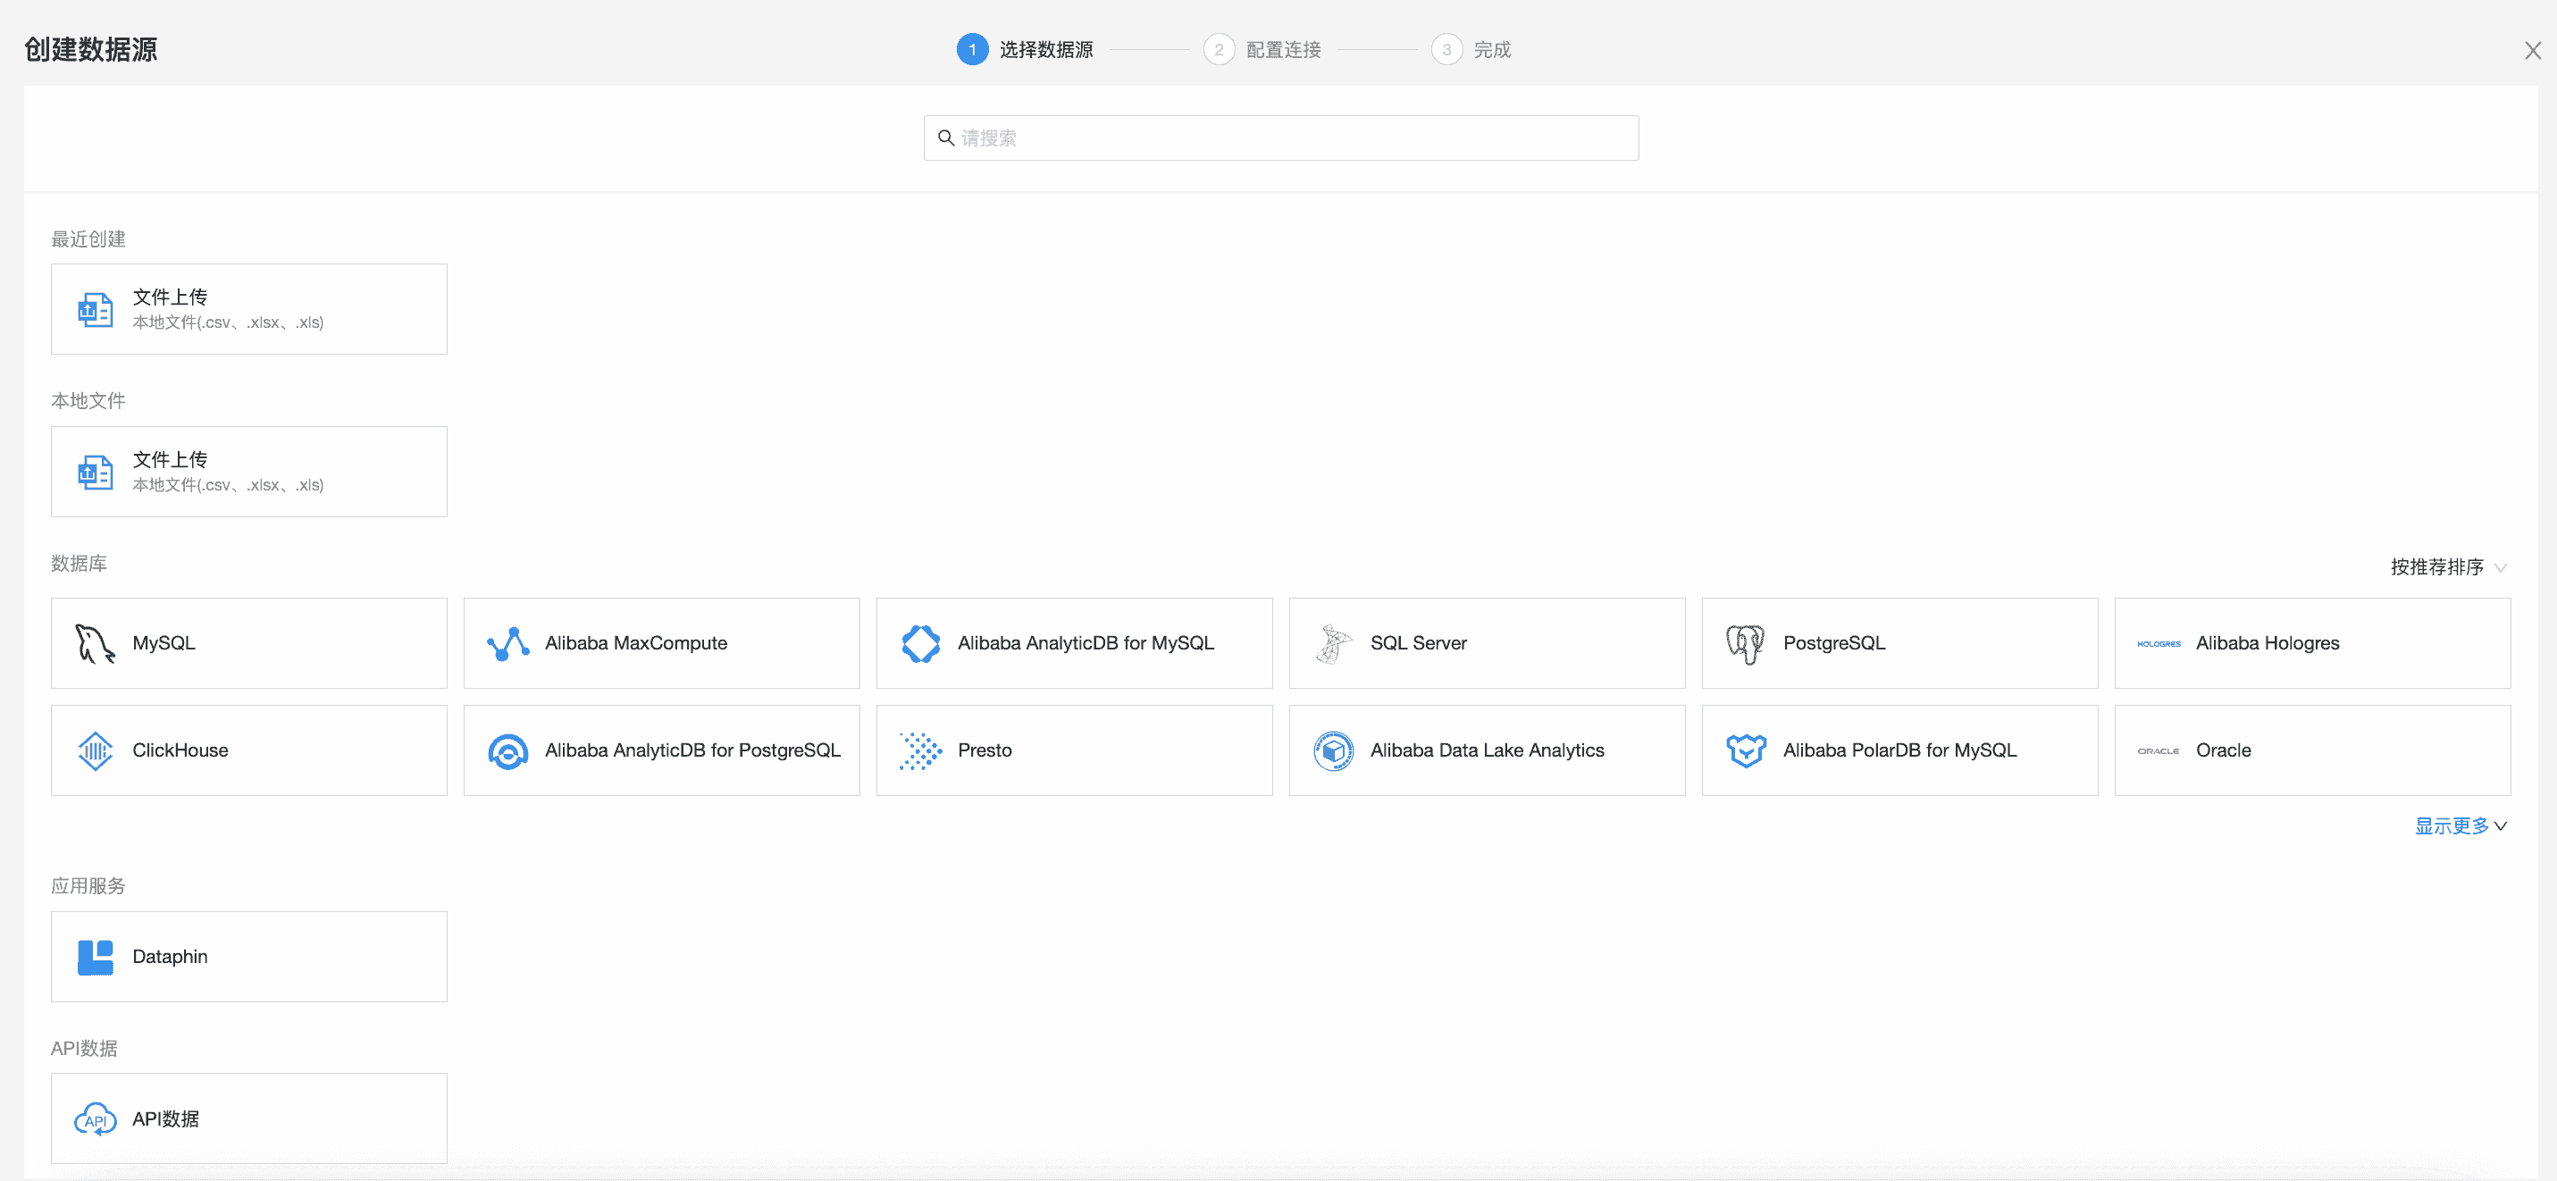
Task: Close the 创建数据源 dialog
Action: click(2532, 51)
